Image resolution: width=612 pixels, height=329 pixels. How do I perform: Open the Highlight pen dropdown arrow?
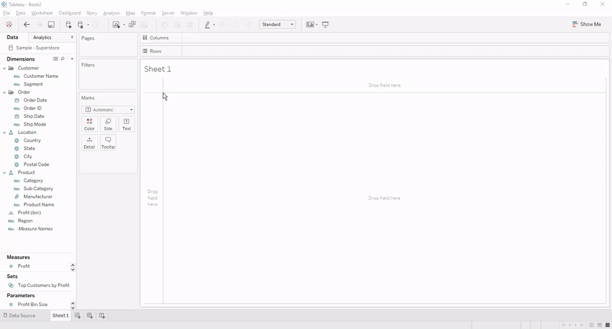(x=214, y=25)
